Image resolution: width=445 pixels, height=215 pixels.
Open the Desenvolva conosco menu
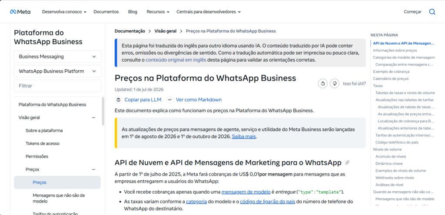64,12
